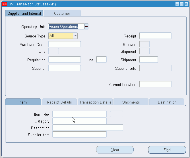The height and width of the screenshot is (158, 190).
Task: Open the Transaction Details tab
Action: coord(95,102)
